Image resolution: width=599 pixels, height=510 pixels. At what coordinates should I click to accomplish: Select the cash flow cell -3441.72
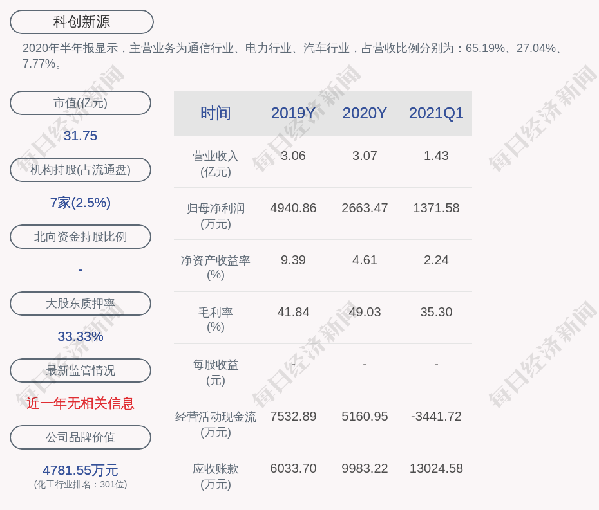[436, 416]
